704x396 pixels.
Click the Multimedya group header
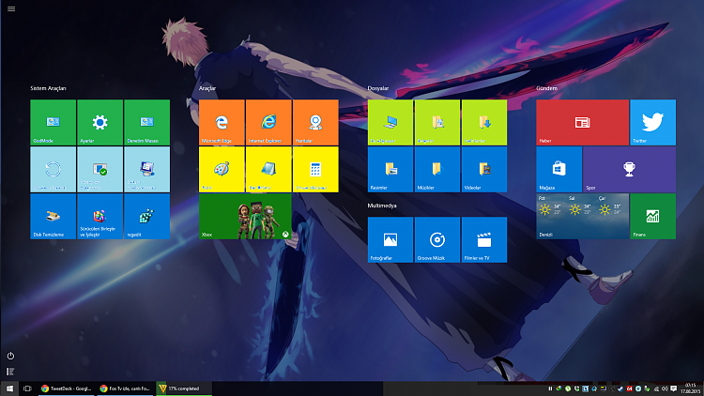click(x=382, y=206)
